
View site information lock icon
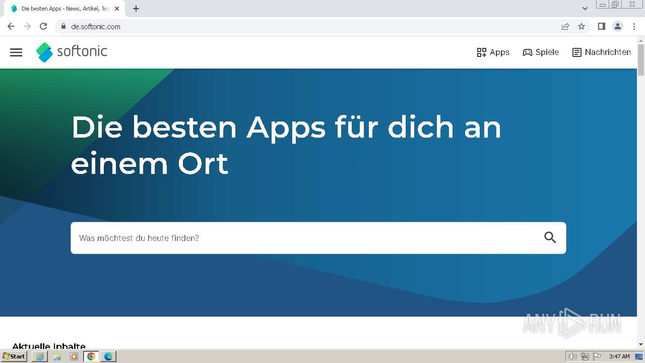coord(63,26)
